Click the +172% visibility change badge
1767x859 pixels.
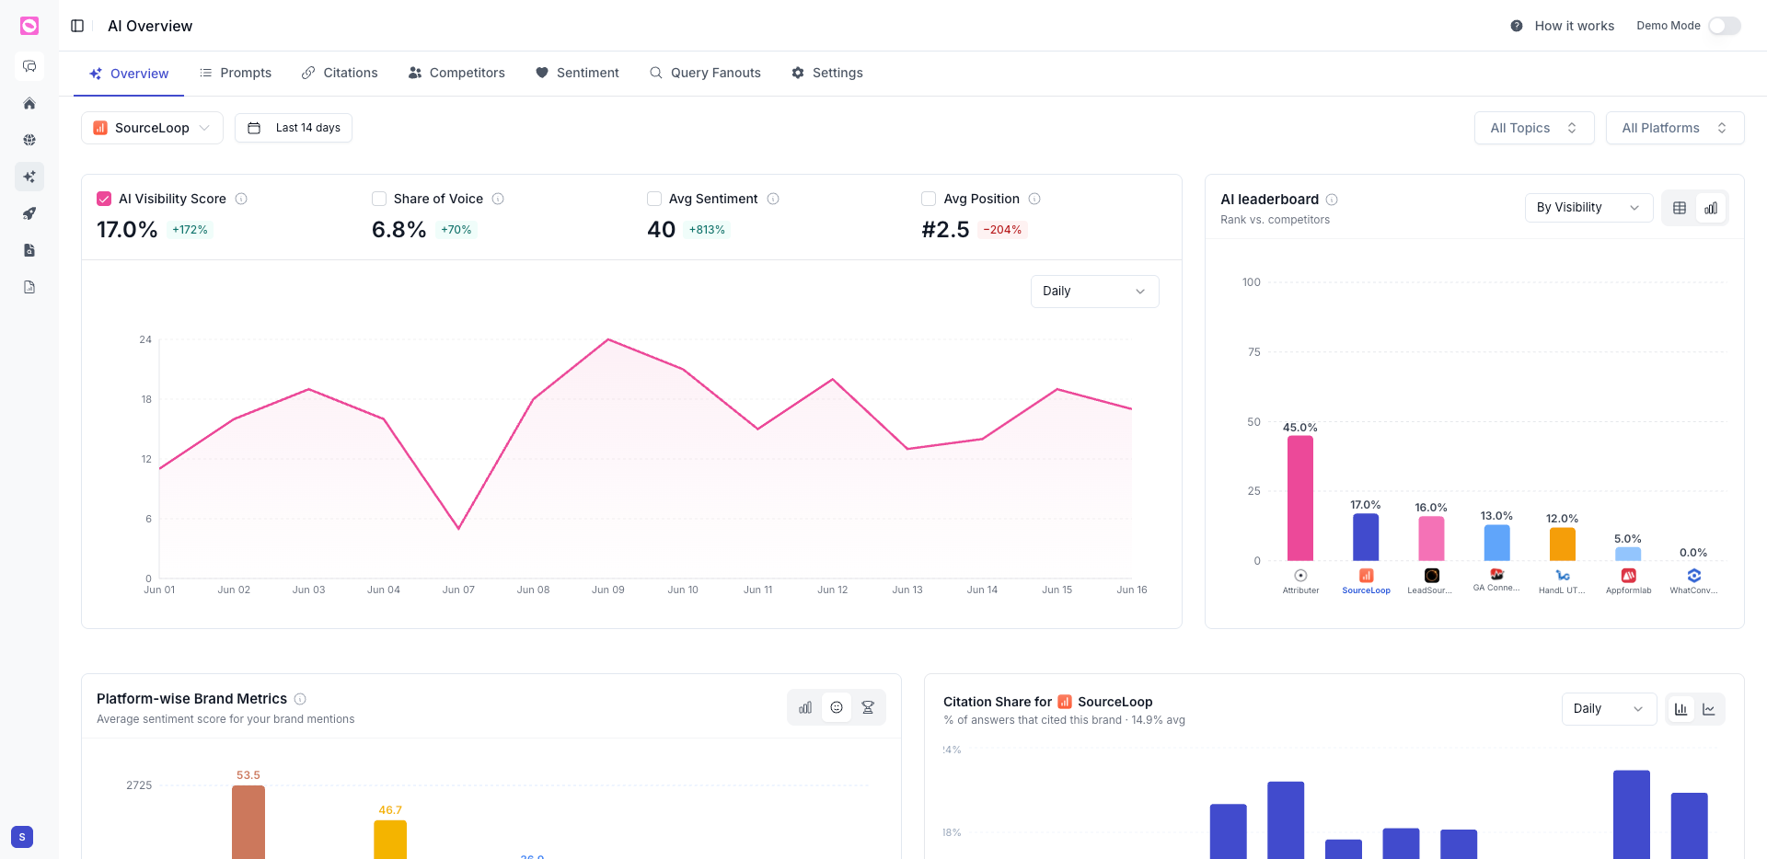point(190,230)
